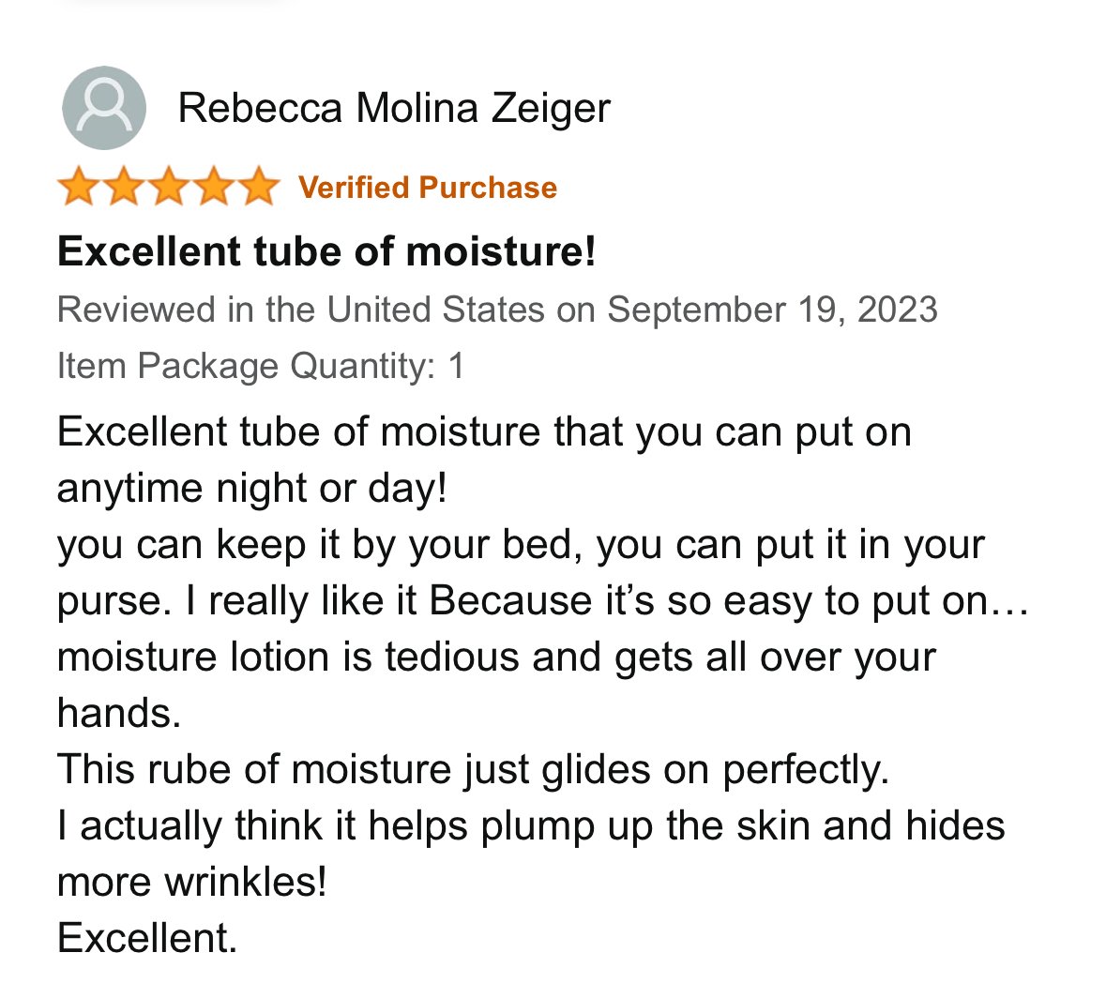Select the 'This rube of moisture' sentence
This screenshot has width=1106, height=998.
[x=473, y=769]
